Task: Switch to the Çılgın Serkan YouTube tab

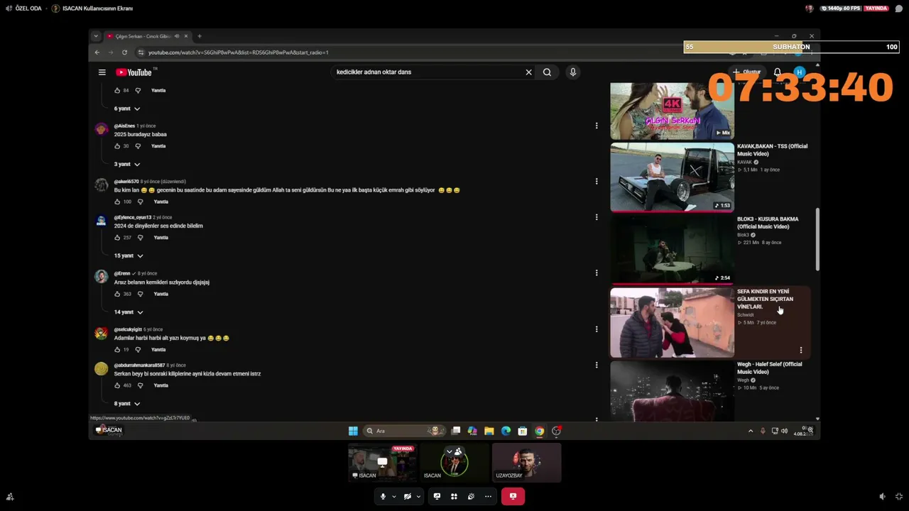Action: [148, 36]
